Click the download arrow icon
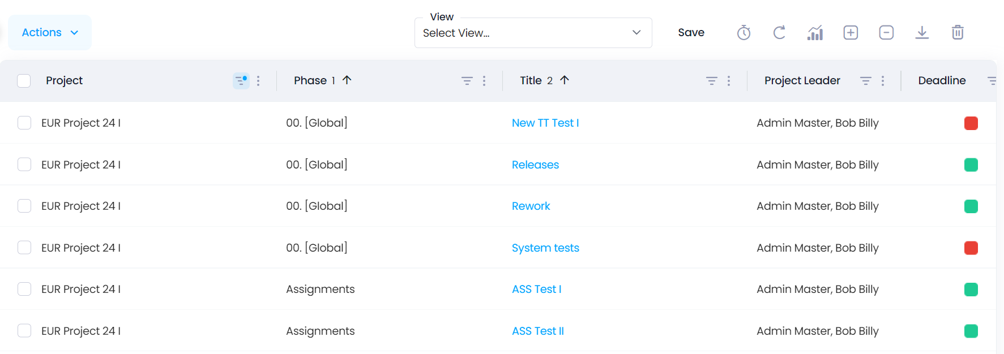 pos(922,33)
